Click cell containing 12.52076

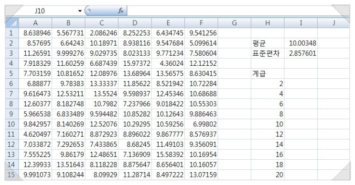coord(102,124)
